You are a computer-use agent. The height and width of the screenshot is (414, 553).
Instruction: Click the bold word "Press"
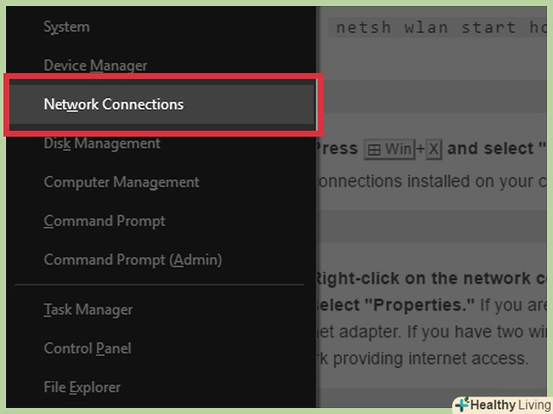(x=337, y=149)
